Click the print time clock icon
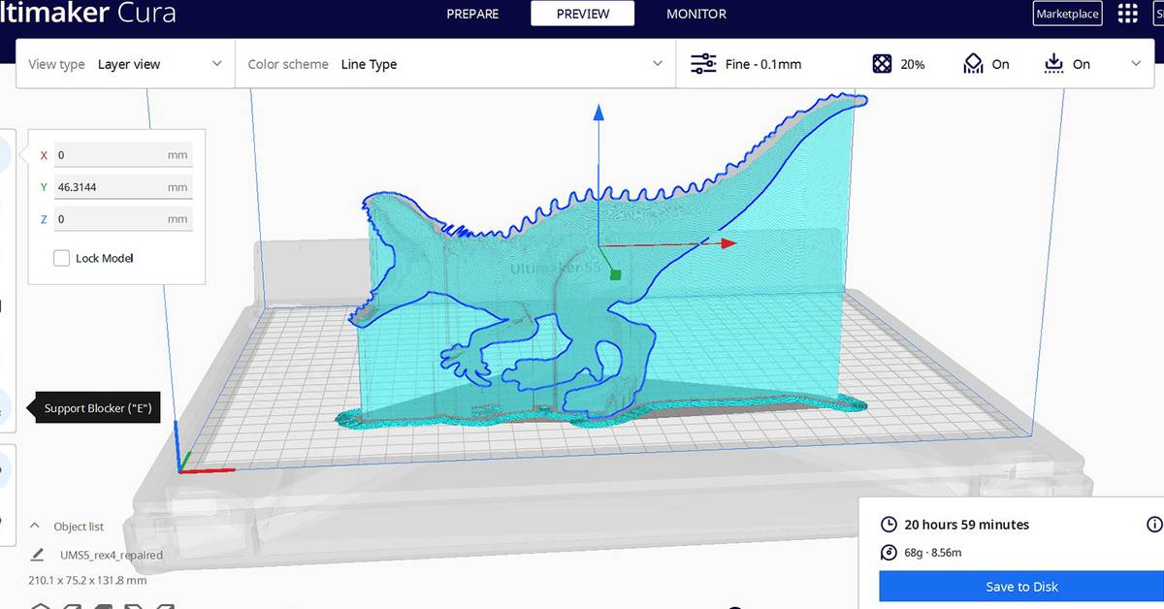 tap(889, 525)
